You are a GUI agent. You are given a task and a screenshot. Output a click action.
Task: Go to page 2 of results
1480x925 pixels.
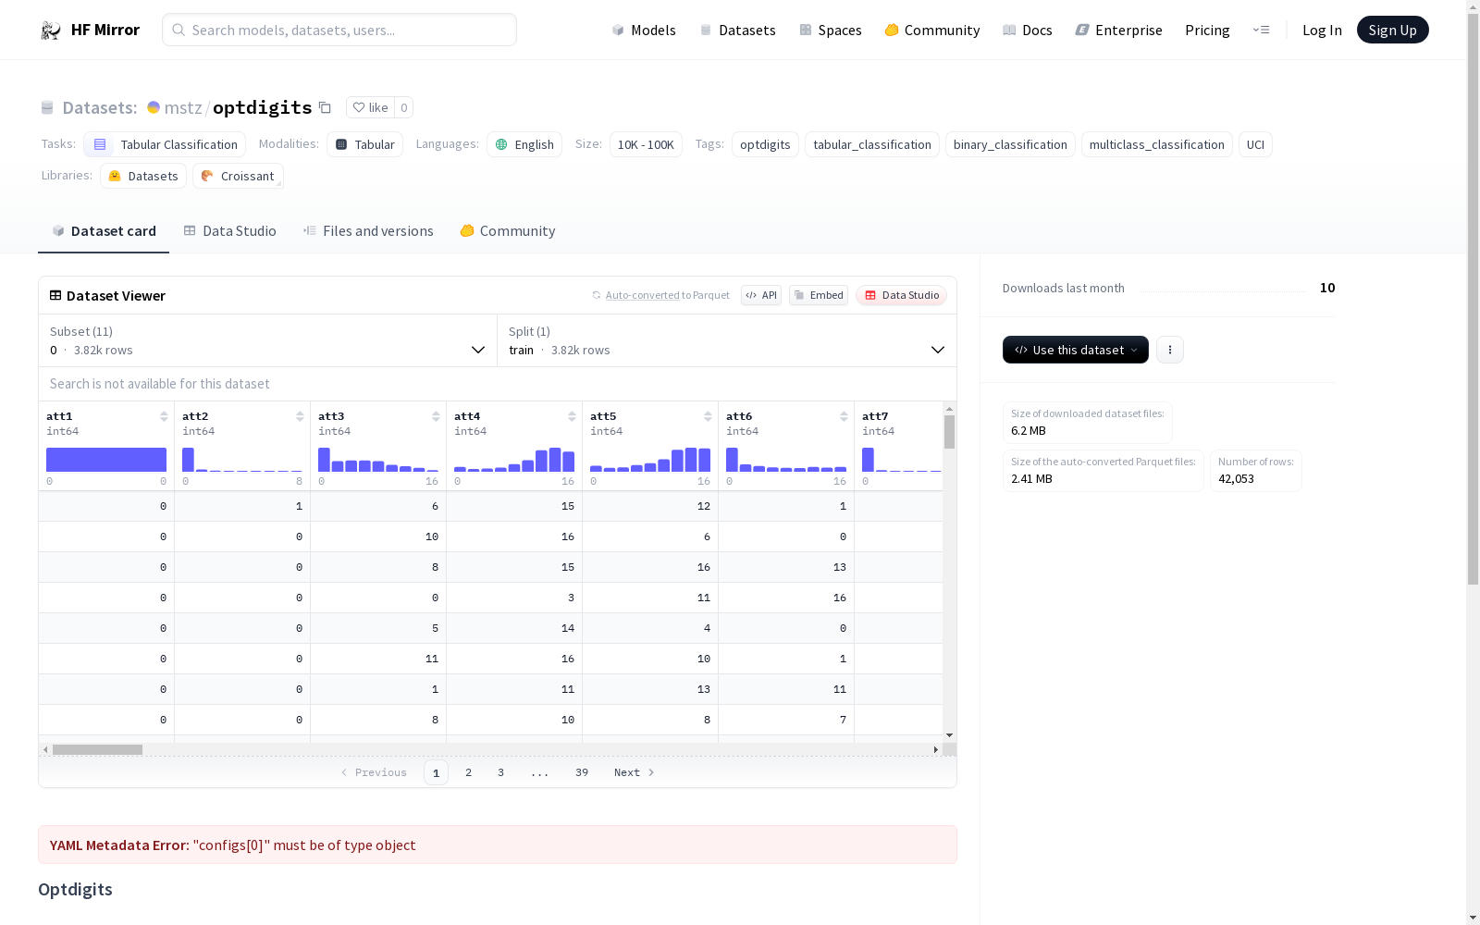(x=468, y=772)
